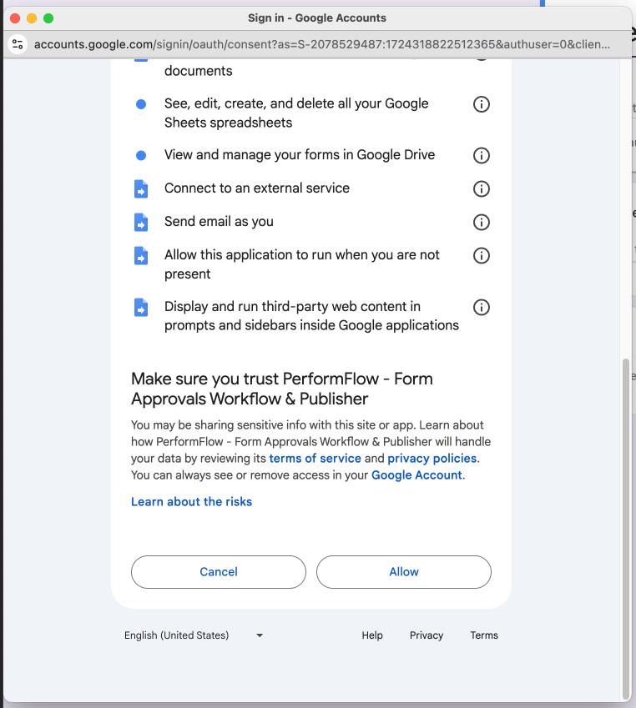Open the Terms footer link
Screen dimensions: 636x708
[x=484, y=635]
